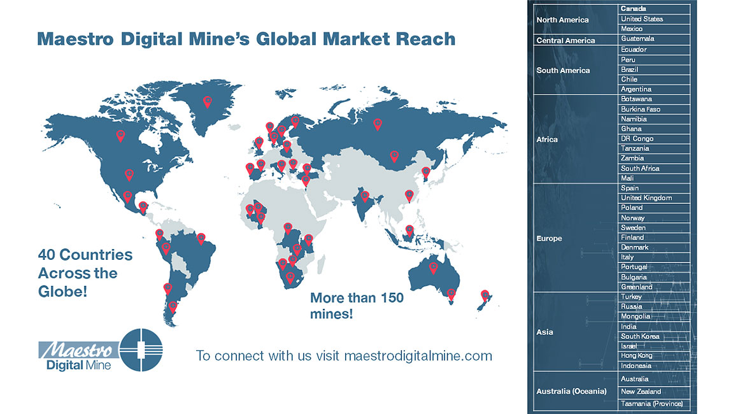This screenshot has width=731, height=414.
Task: Click the pin over Finland
Action: pos(295,122)
